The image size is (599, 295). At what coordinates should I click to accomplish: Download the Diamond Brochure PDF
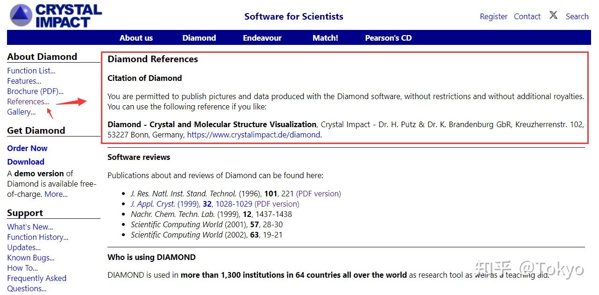click(x=35, y=91)
